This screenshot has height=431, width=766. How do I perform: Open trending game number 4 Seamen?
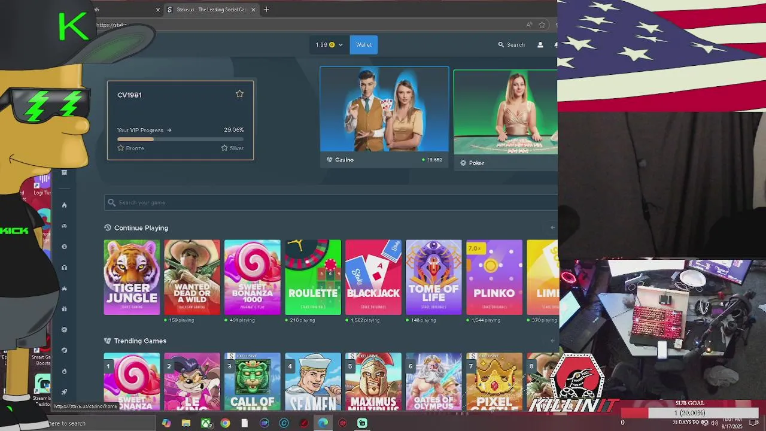coord(313,382)
